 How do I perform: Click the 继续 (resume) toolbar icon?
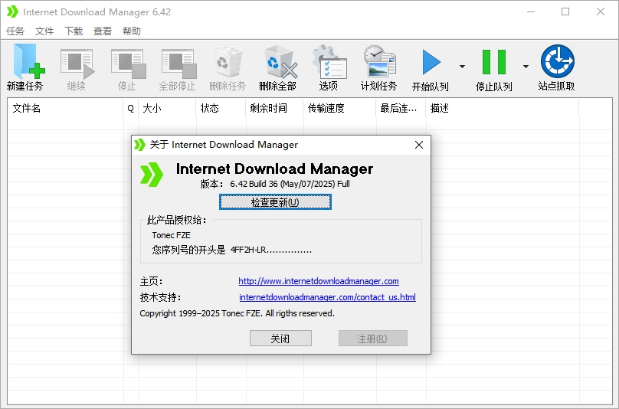pos(77,63)
